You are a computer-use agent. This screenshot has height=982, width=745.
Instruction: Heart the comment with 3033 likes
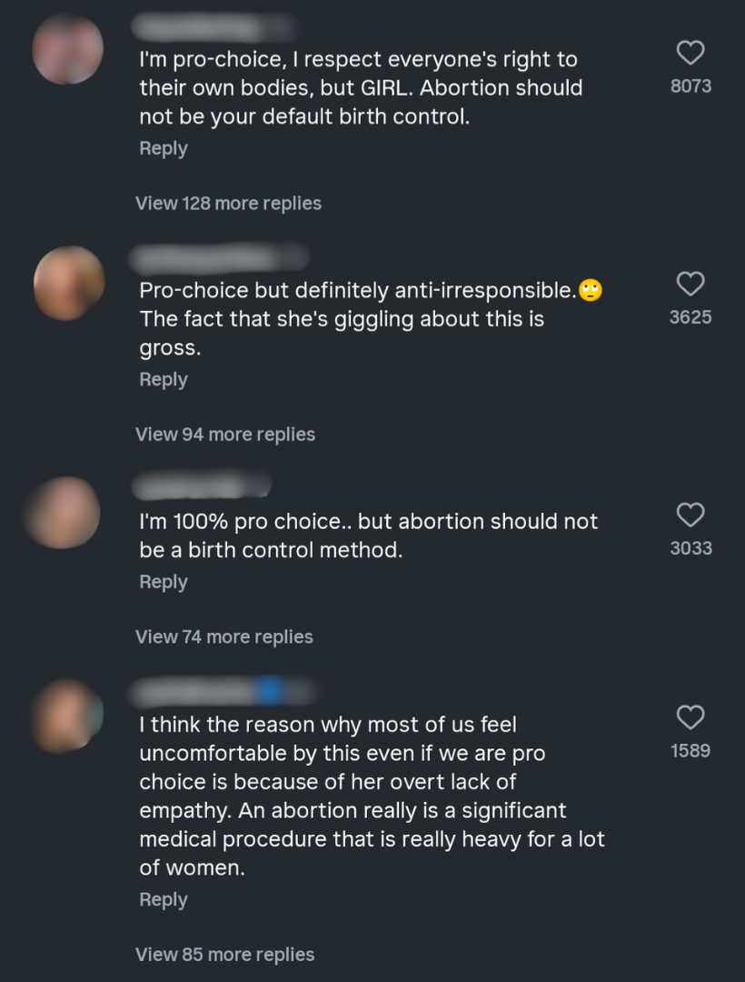pyautogui.click(x=690, y=516)
